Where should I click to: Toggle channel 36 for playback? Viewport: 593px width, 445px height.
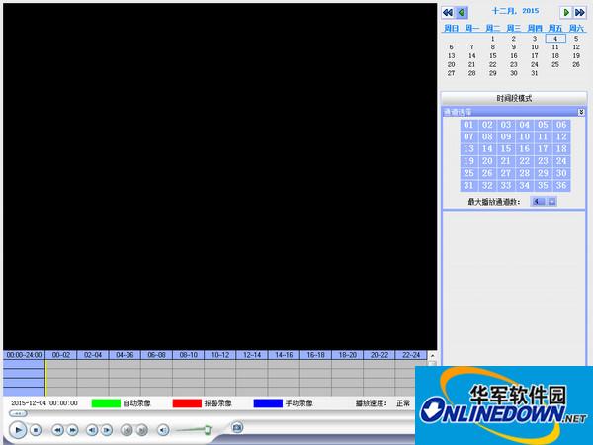[561, 186]
